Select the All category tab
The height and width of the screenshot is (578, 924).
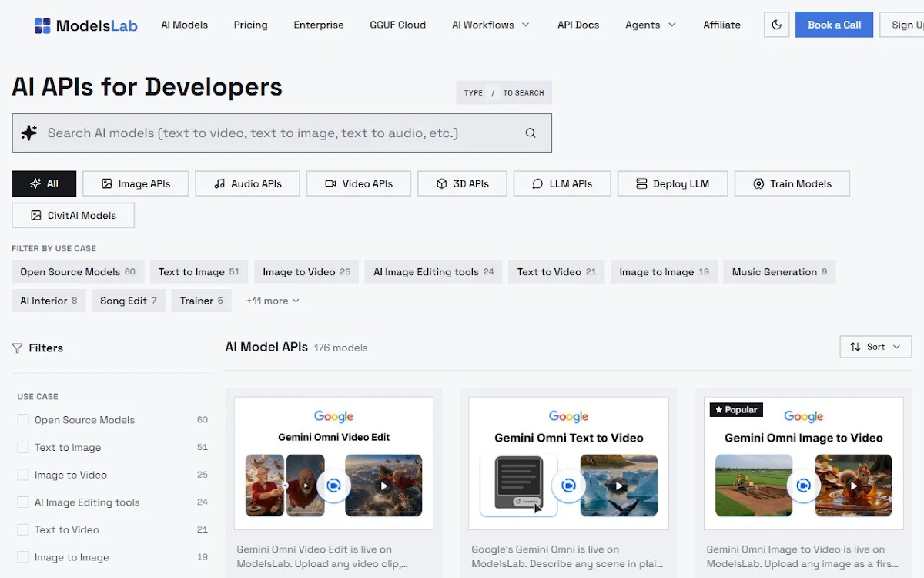tap(44, 183)
